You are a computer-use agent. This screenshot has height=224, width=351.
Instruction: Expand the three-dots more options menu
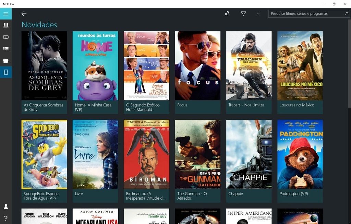click(x=257, y=14)
